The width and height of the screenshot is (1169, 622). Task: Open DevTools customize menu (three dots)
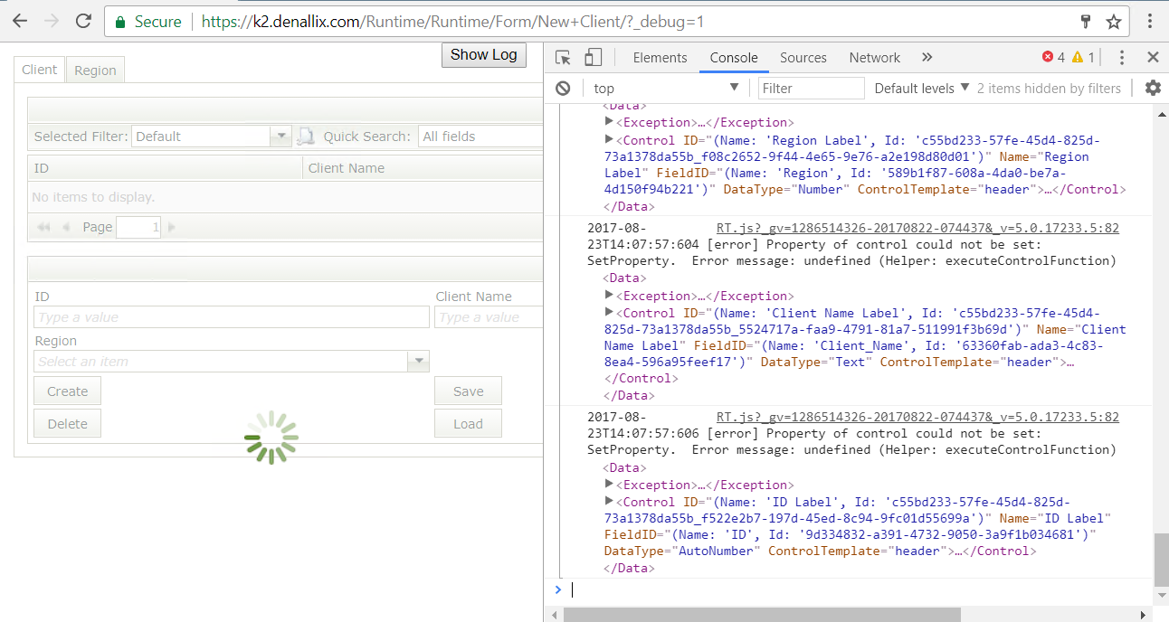pos(1122,58)
